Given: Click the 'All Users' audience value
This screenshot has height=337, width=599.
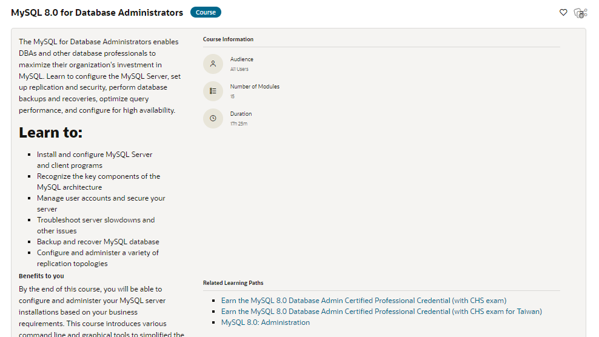Looking at the screenshot, I should [239, 69].
